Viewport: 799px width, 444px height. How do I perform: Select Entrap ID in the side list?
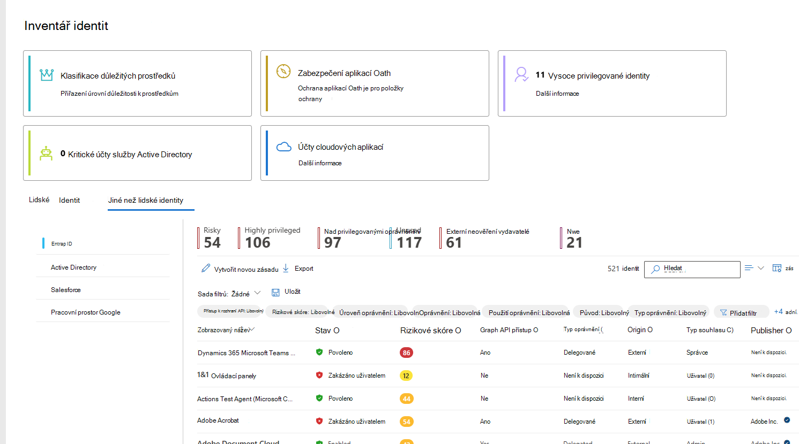[x=62, y=243]
